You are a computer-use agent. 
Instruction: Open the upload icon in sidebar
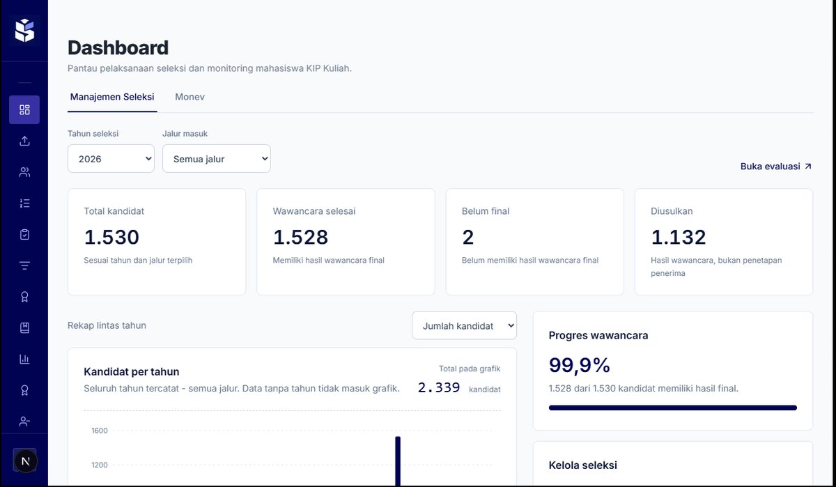click(24, 141)
